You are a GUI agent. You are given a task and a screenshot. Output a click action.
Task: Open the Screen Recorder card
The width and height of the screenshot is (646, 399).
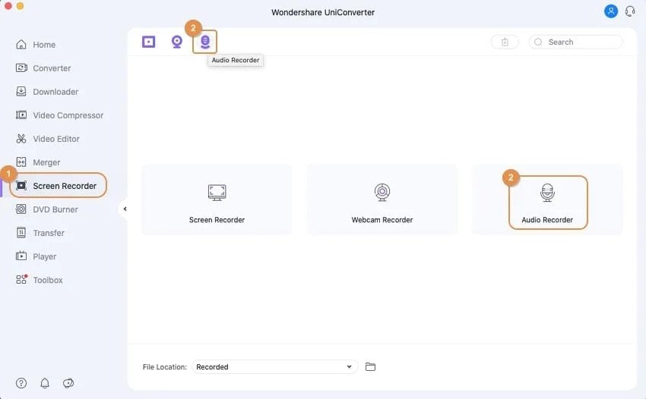click(217, 199)
